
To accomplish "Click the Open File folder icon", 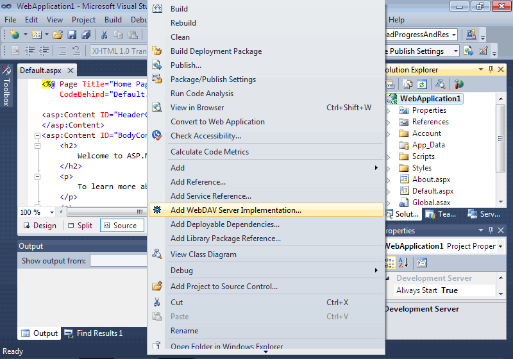I will pyautogui.click(x=58, y=35).
